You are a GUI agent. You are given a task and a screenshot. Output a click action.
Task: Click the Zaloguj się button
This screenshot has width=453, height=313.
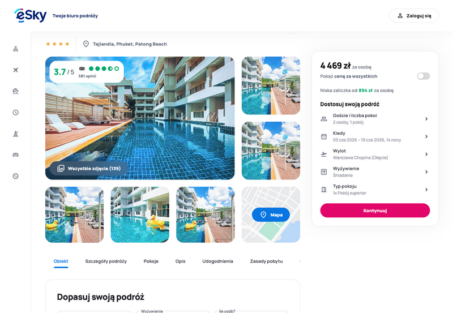tap(414, 16)
